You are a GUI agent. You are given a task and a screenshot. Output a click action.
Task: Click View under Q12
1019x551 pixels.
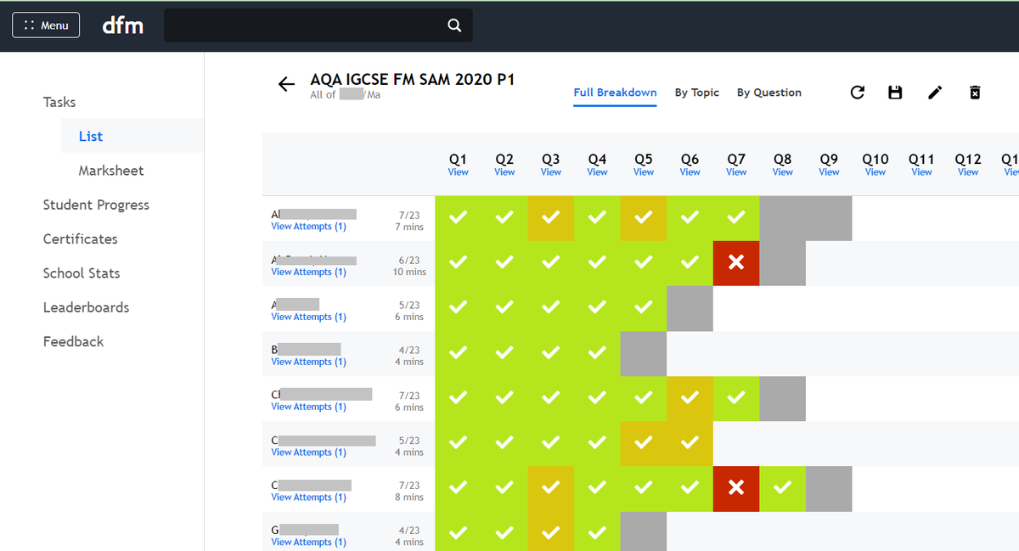tap(968, 172)
